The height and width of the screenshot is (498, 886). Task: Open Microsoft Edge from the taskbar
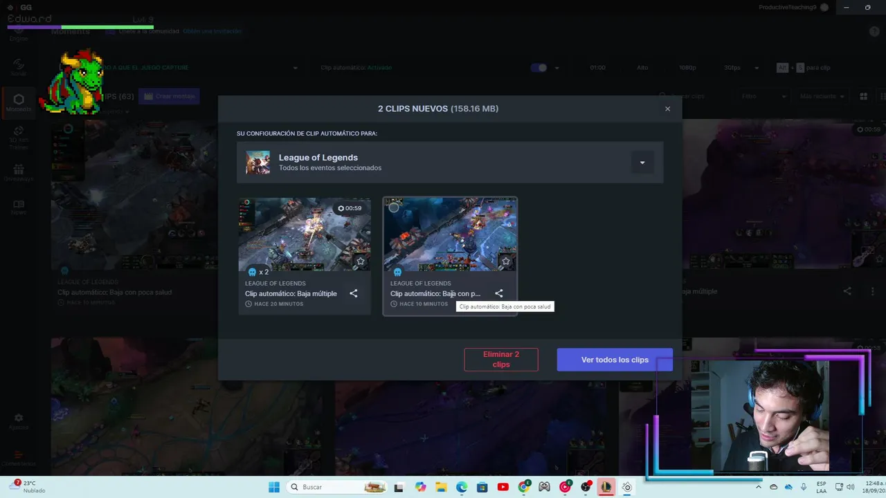pos(462,487)
